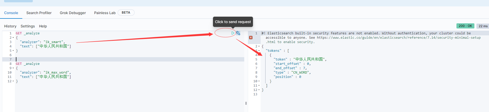Click the BETA badge beside Painless Lab
Viewport: 489px width, 112px height.
126,13
